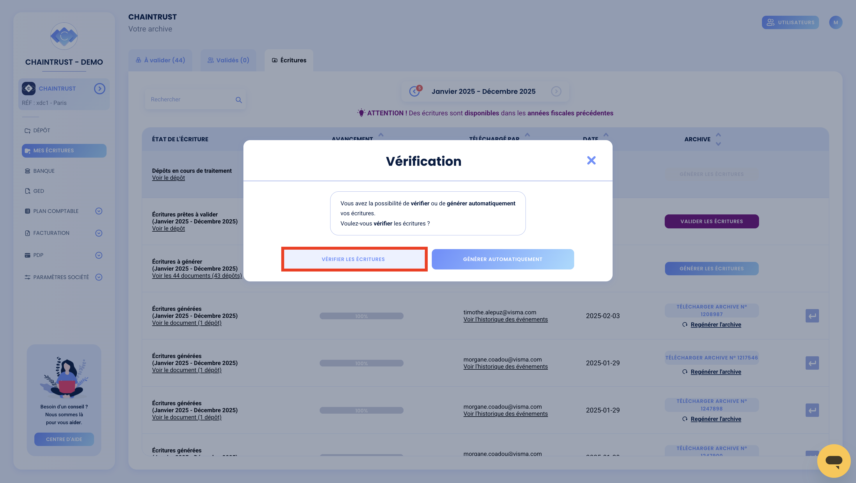Open the user avatar M menu
The height and width of the screenshot is (483, 856).
click(835, 22)
